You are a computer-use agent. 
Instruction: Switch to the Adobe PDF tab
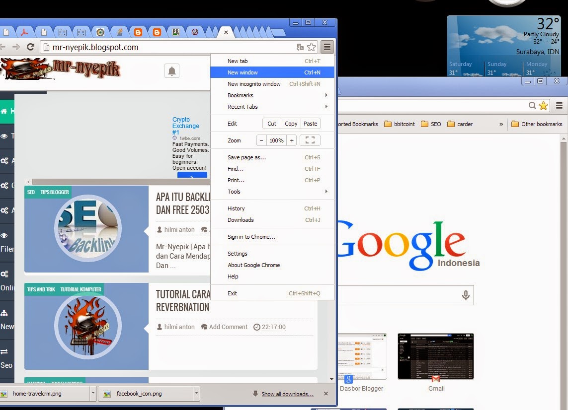tap(25, 32)
